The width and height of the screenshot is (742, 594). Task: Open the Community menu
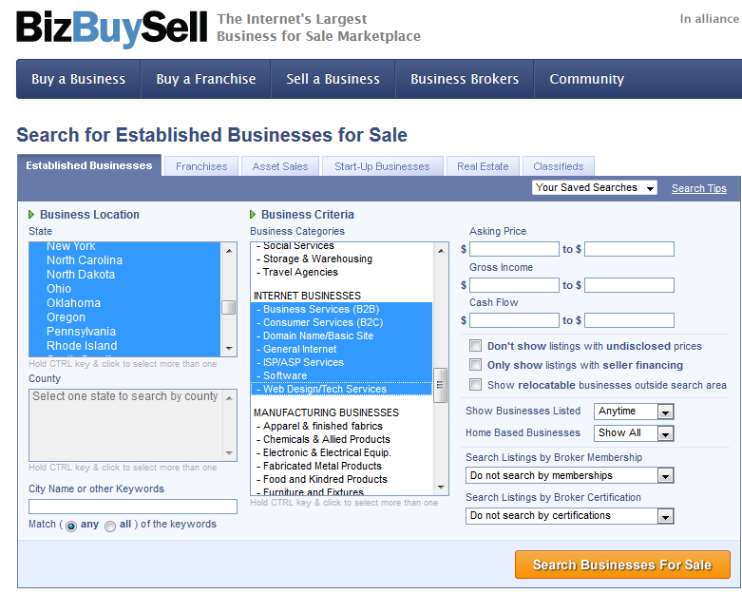coord(587,79)
